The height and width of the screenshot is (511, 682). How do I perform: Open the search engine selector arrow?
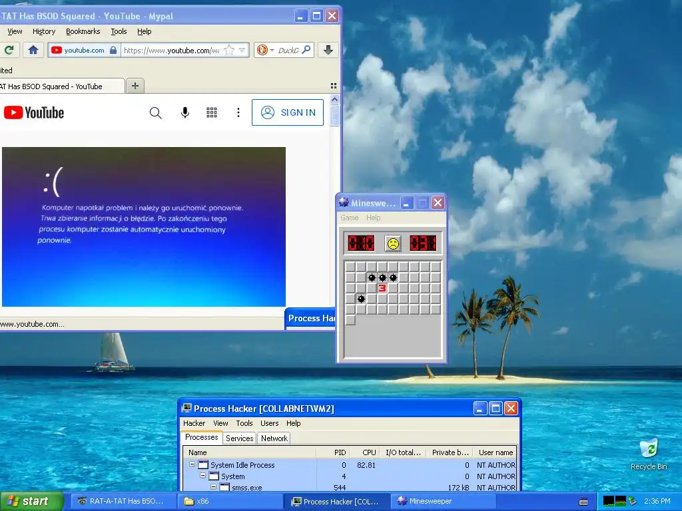tap(272, 51)
